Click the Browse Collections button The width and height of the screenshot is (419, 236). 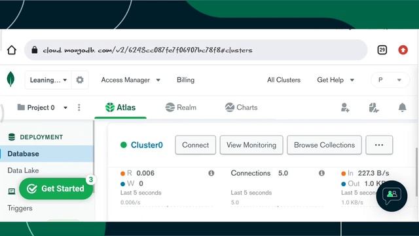(x=325, y=145)
